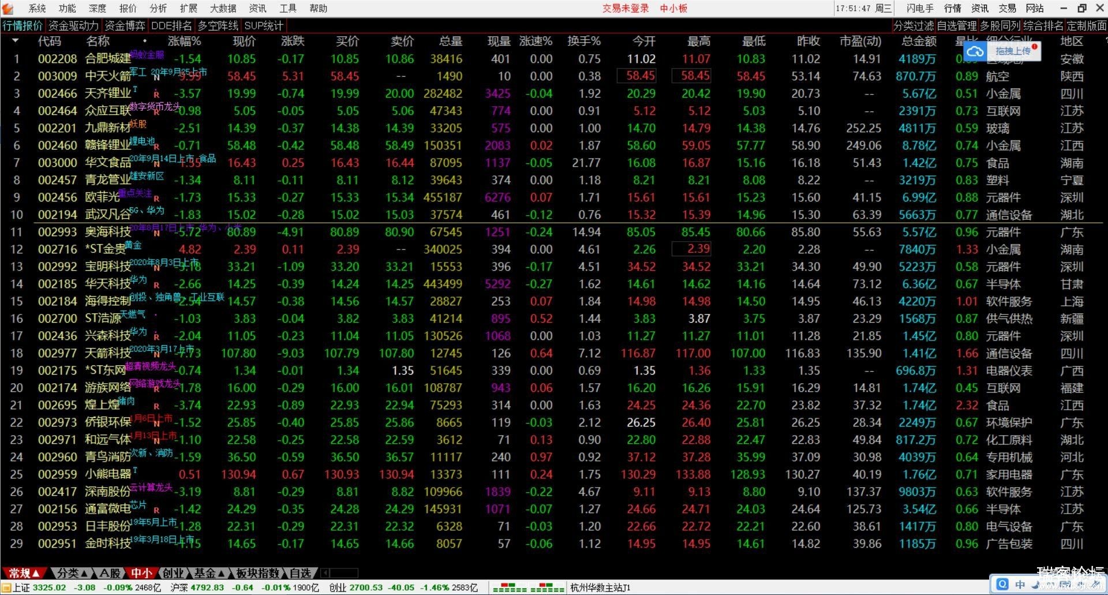Image resolution: width=1108 pixels, height=595 pixels.
Task: Open the 帮助 menu
Action: [x=319, y=9]
